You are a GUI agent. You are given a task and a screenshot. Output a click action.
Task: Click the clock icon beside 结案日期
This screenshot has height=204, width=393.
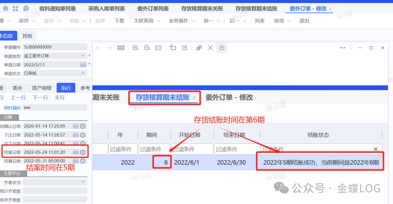(x=83, y=152)
